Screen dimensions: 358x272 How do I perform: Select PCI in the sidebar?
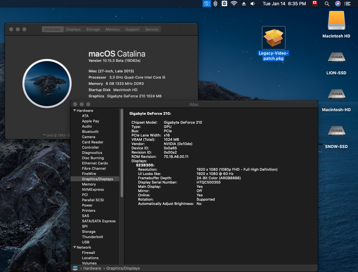(85, 195)
